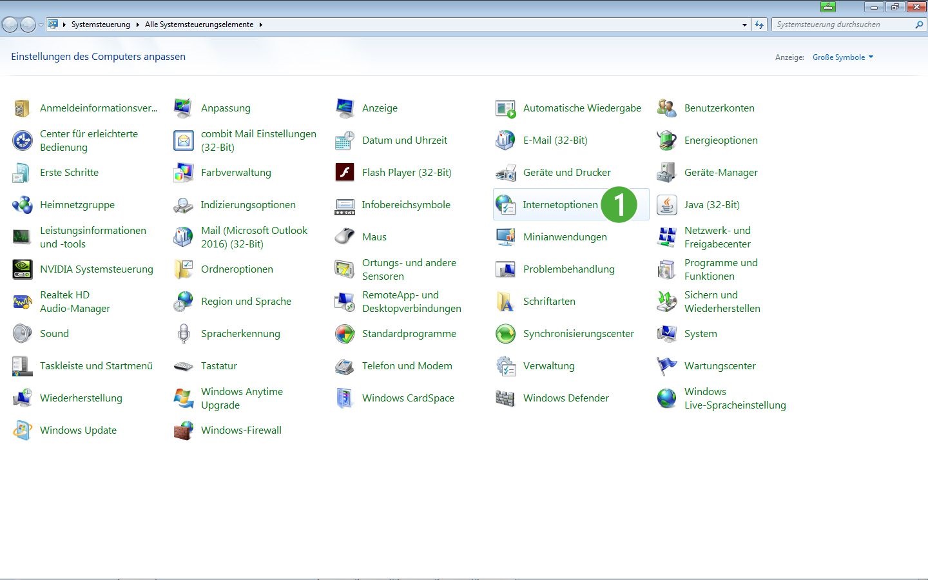Image resolution: width=928 pixels, height=580 pixels.
Task: Open the Internetoptionen link
Action: pos(560,205)
